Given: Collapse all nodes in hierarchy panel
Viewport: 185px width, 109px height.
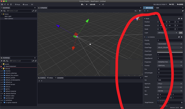Looking at the screenshot, I should click(33, 11).
